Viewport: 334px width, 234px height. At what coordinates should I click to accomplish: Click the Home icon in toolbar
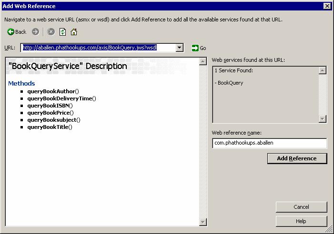coord(74,32)
